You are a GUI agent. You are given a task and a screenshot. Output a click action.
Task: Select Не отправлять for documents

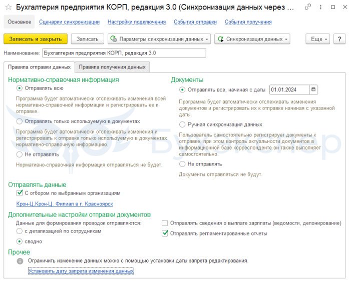pos(182,164)
